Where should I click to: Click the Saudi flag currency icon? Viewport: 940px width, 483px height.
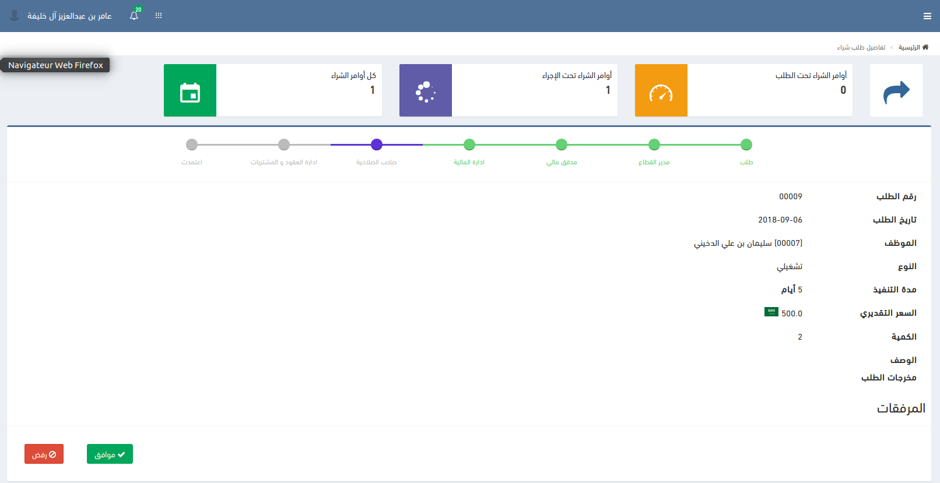pos(771,312)
